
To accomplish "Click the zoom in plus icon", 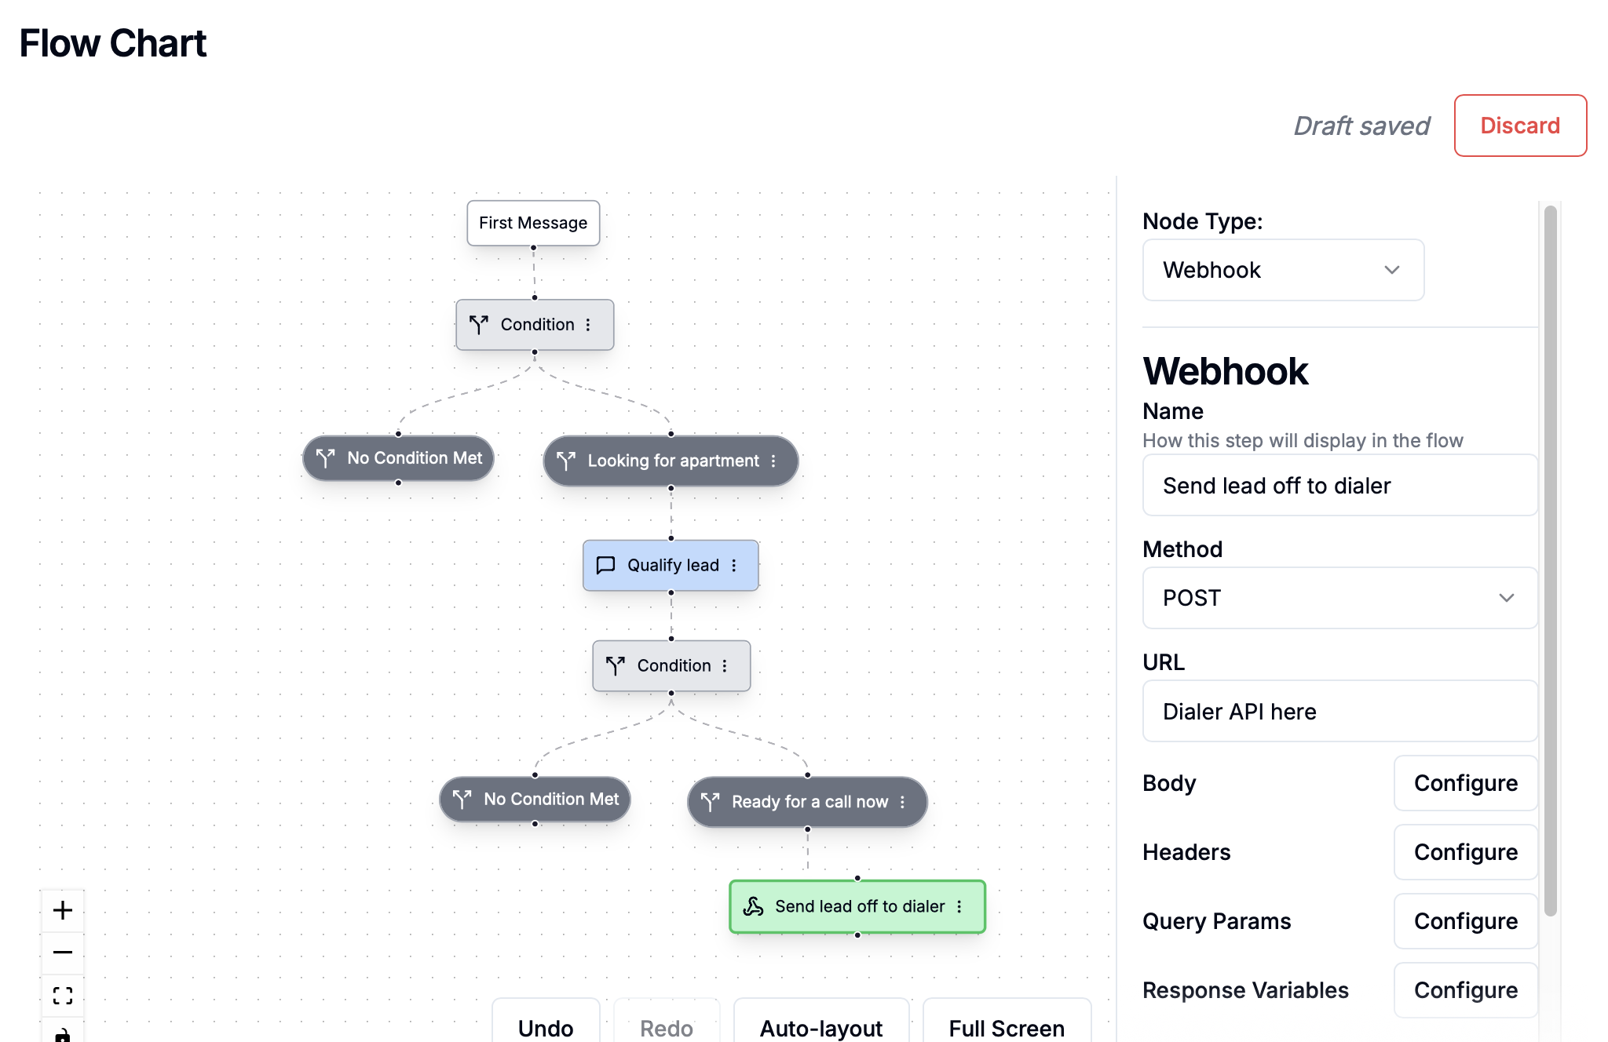I will pyautogui.click(x=63, y=910).
